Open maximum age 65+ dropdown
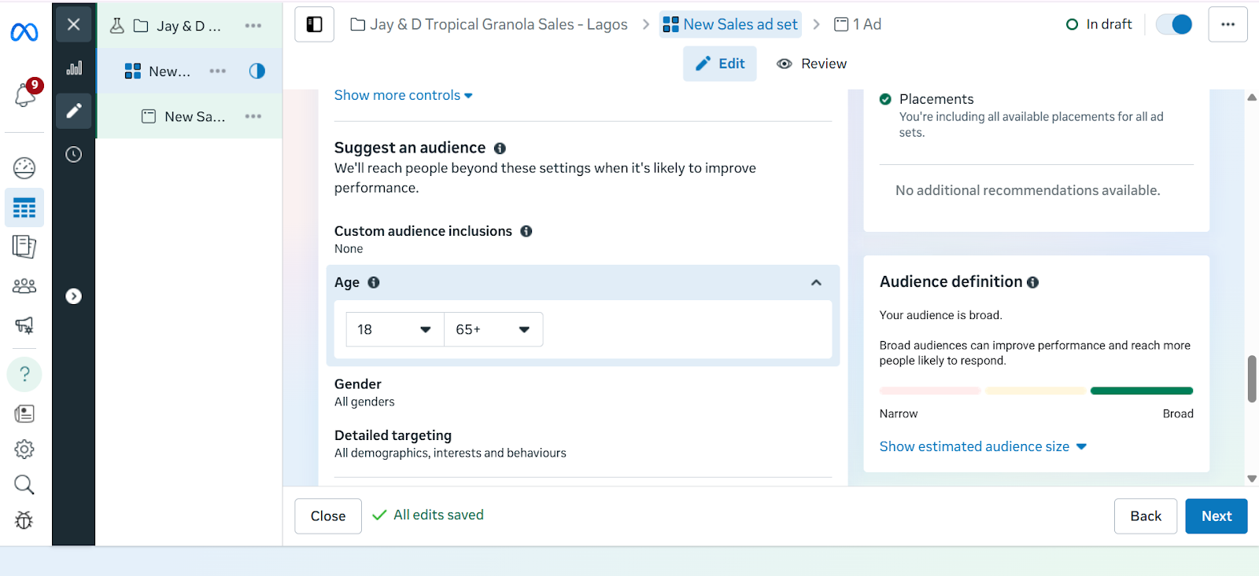Image resolution: width=1259 pixels, height=576 pixels. coord(493,329)
